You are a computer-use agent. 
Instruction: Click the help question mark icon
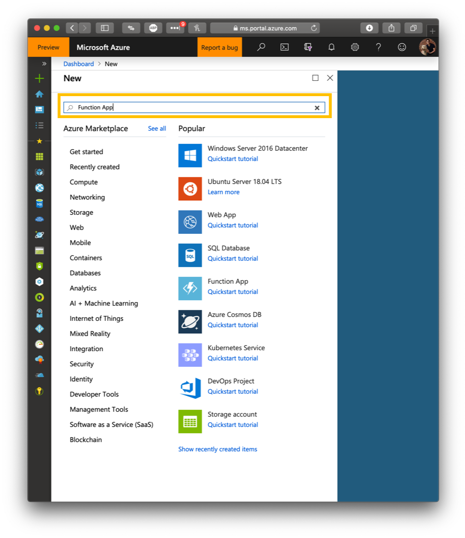coord(378,47)
